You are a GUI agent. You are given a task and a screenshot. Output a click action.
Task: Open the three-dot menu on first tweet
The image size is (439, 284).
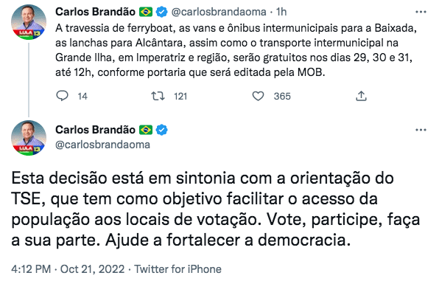click(x=421, y=12)
